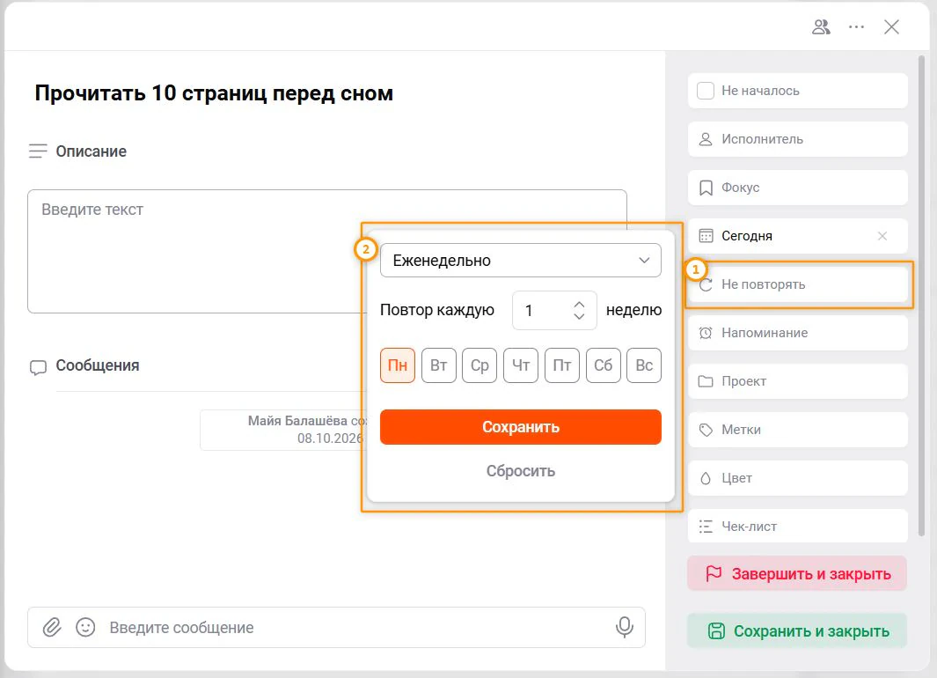
Task: Click the orange Сохранить button
Action: pyautogui.click(x=521, y=427)
